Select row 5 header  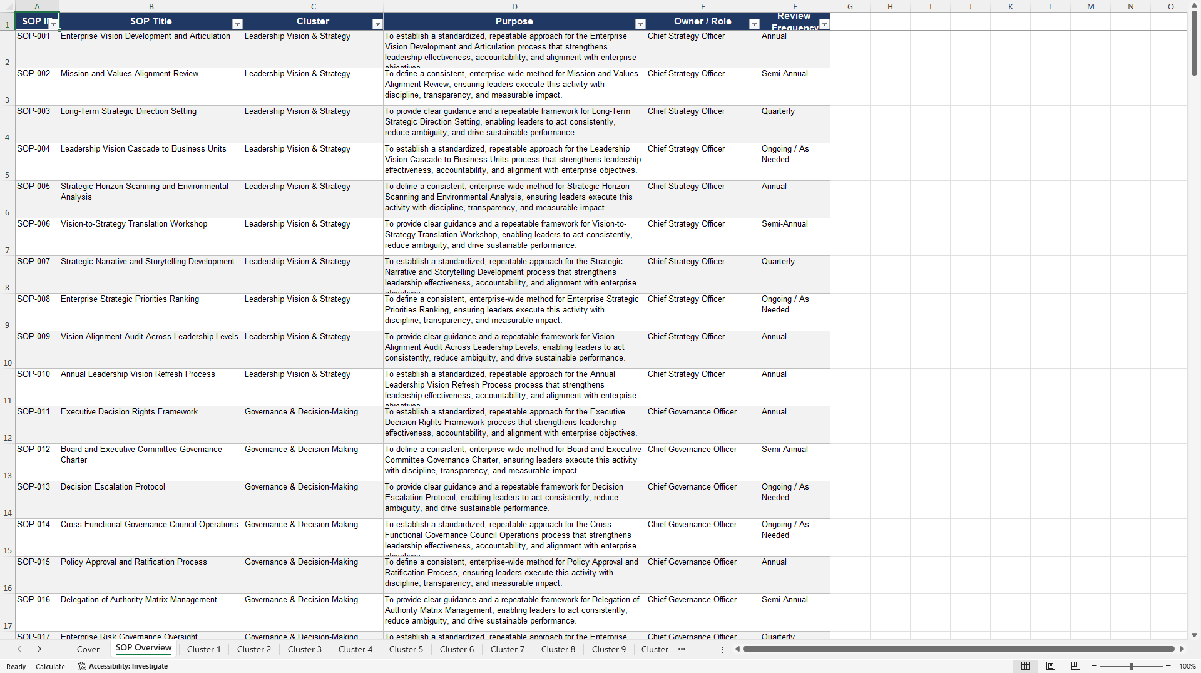tap(8, 162)
